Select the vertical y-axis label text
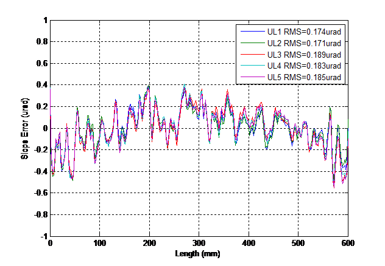The width and height of the screenshot is (385, 266). tap(25, 128)
